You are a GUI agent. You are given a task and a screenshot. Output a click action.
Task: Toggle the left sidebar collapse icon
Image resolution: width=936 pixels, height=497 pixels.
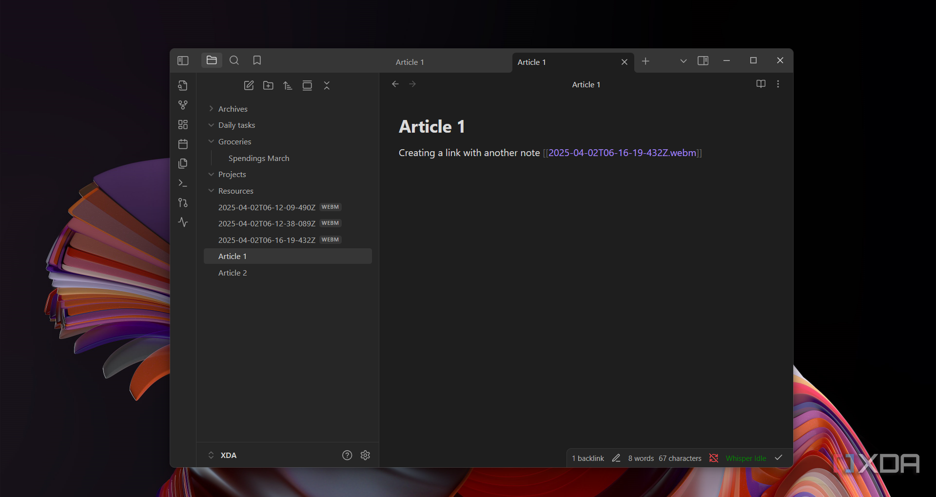coord(183,60)
